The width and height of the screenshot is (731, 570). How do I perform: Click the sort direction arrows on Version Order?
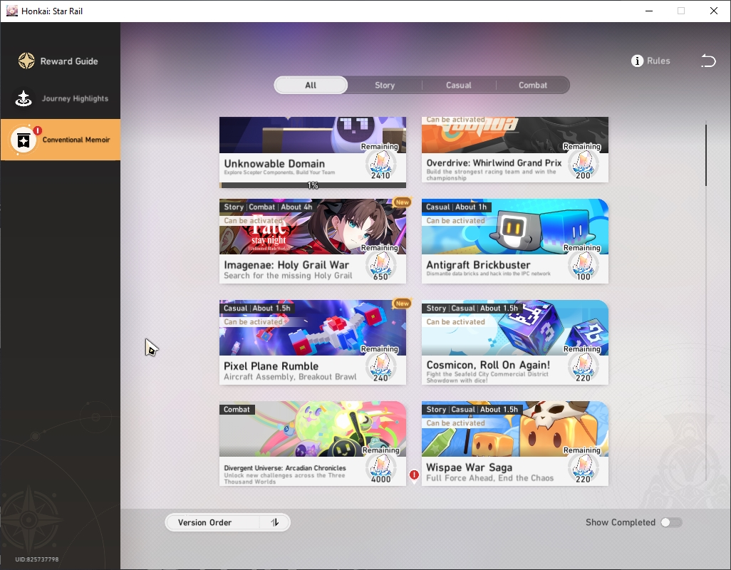(x=275, y=522)
